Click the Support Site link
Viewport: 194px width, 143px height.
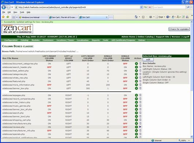coord(163,37)
